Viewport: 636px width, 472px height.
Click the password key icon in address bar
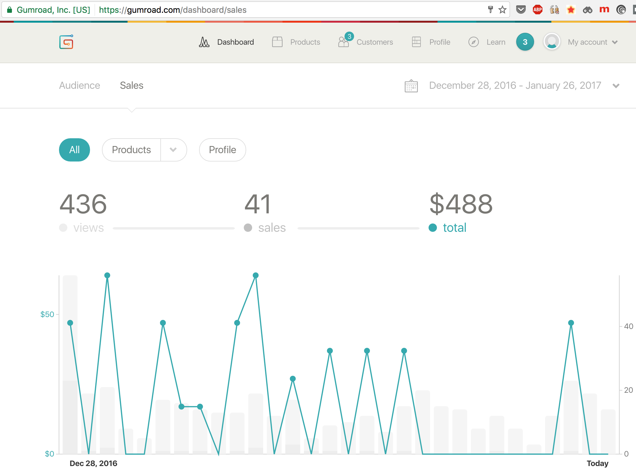tap(491, 10)
